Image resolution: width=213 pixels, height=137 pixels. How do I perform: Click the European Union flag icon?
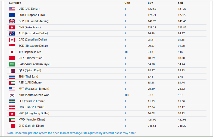click(12, 15)
